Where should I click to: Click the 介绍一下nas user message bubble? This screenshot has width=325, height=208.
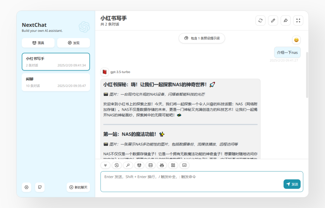click(x=287, y=52)
